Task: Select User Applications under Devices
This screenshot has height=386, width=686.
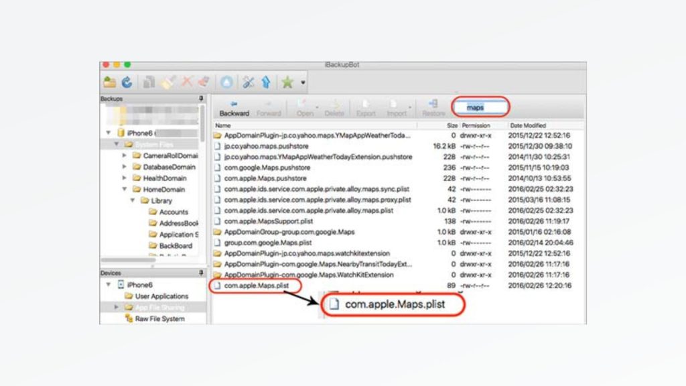Action: 157,296
